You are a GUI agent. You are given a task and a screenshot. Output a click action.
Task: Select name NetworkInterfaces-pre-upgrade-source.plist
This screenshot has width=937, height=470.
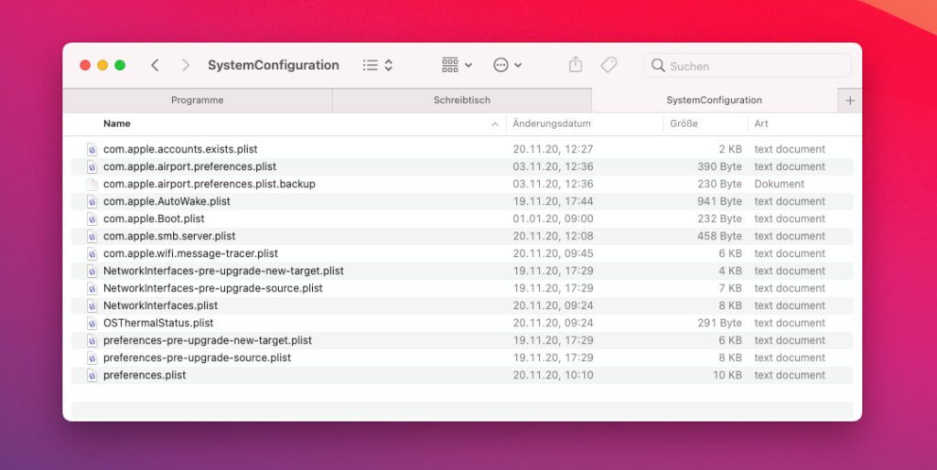pyautogui.click(x=213, y=288)
